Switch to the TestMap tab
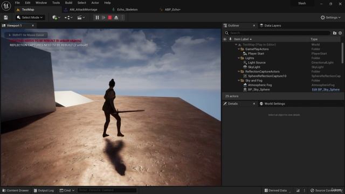Screen dimensions: 345x194 28,10
